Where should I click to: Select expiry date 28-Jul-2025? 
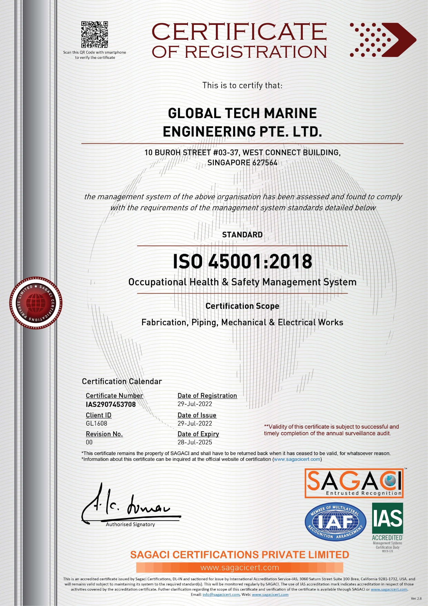(195, 442)
